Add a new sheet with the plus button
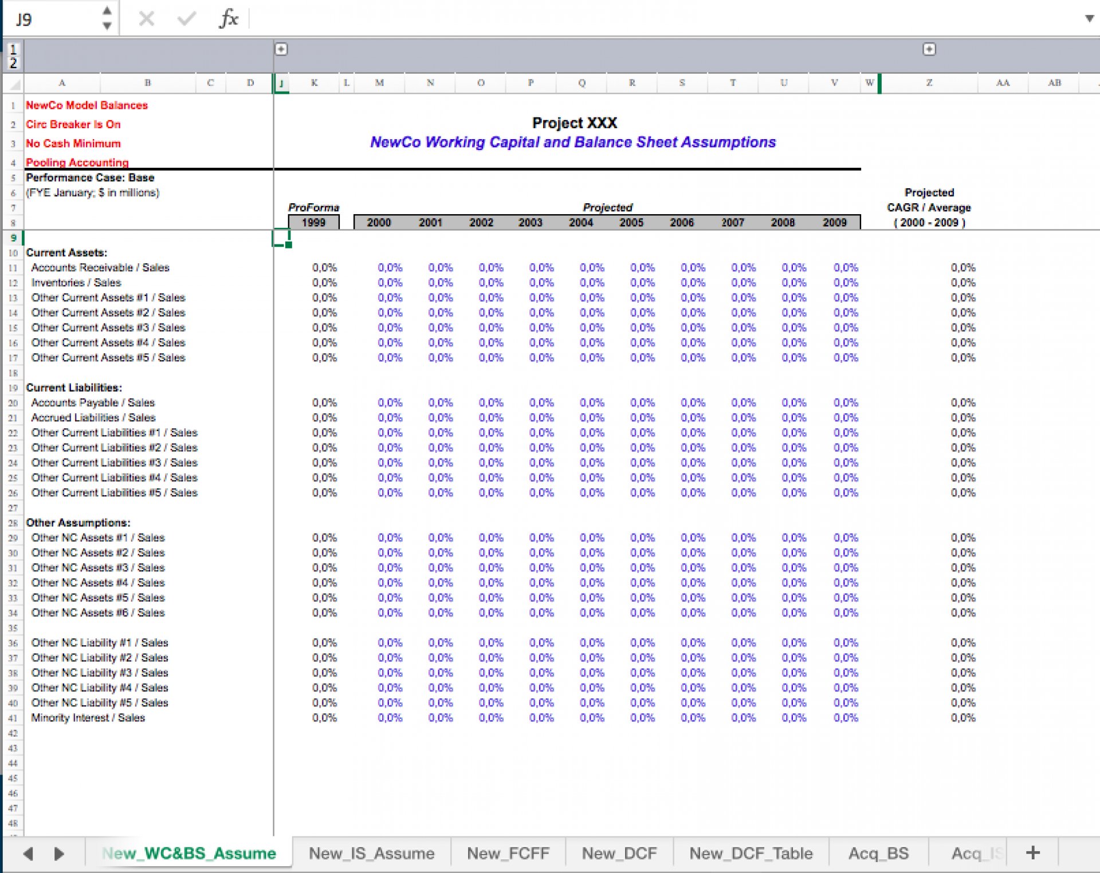 (x=1032, y=852)
